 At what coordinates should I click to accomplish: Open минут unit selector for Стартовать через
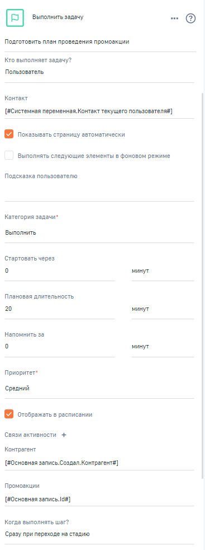163,271
